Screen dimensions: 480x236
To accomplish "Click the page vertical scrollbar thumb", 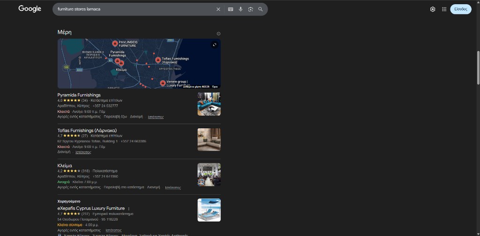I will click(x=479, y=68).
